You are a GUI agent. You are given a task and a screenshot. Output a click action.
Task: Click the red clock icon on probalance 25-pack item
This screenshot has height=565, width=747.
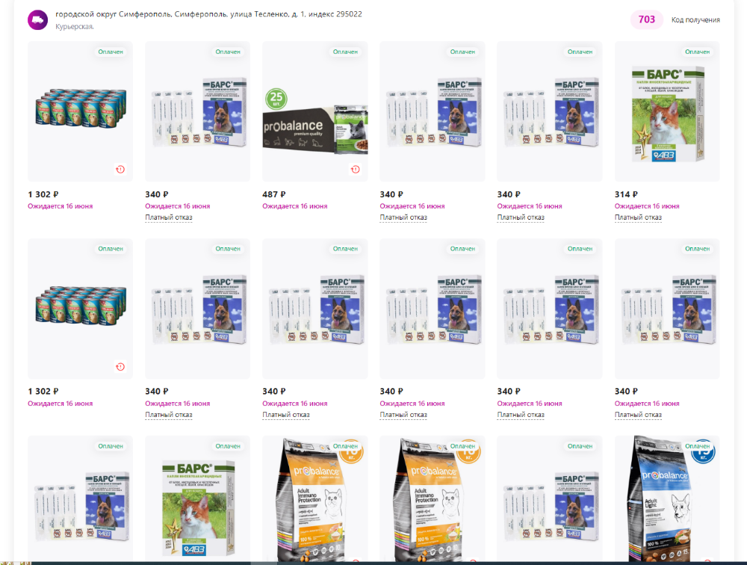pos(356,169)
